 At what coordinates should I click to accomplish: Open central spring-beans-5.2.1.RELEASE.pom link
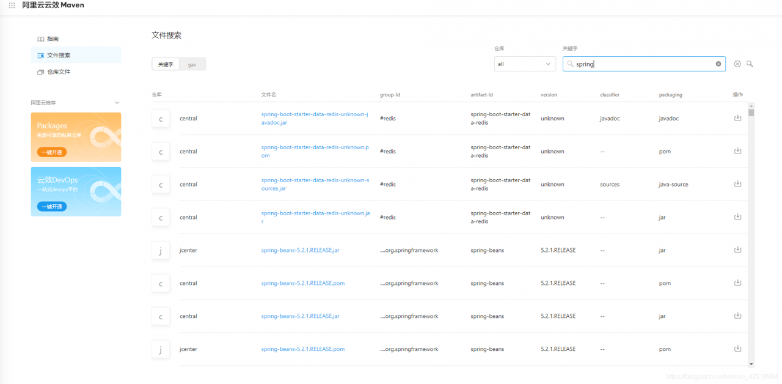[x=303, y=283]
